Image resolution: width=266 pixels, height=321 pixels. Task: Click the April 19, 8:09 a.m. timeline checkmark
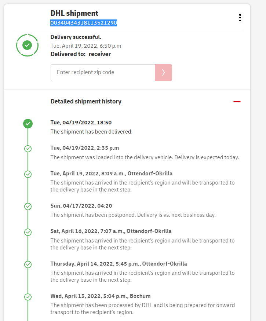(28, 174)
